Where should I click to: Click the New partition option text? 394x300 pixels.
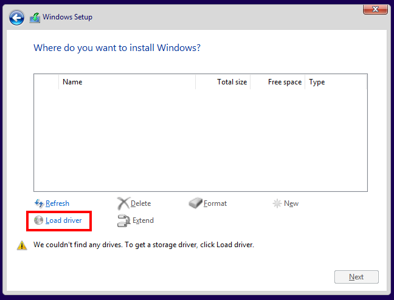pos(291,203)
